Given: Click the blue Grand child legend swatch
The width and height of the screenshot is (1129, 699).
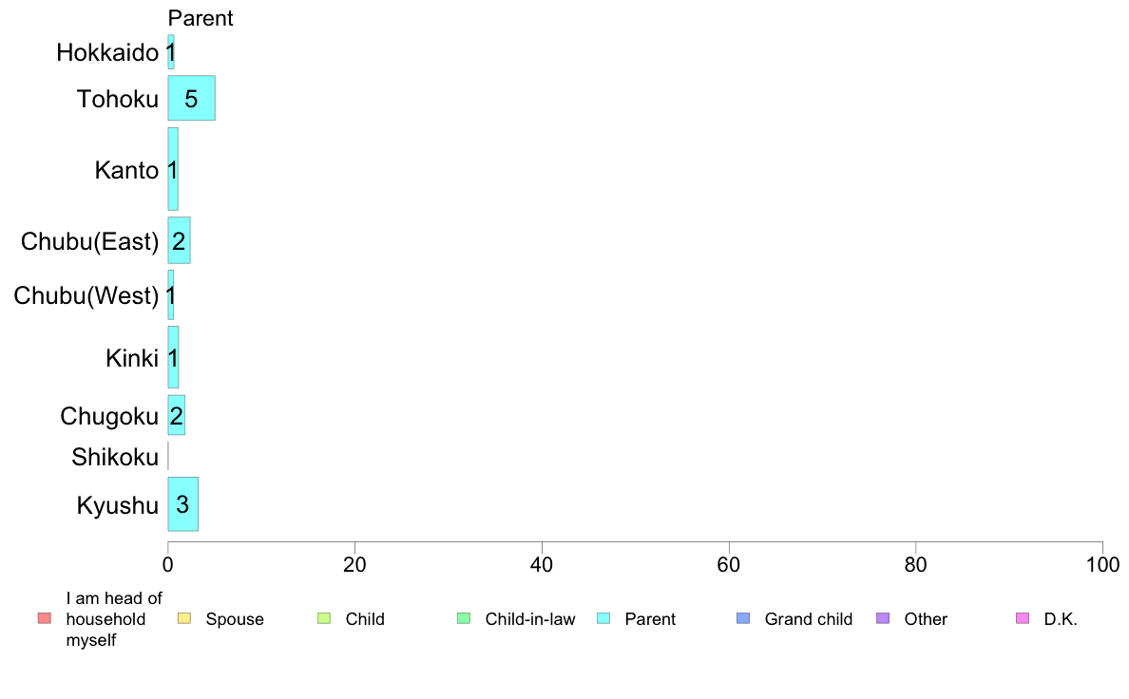Looking at the screenshot, I should [743, 618].
